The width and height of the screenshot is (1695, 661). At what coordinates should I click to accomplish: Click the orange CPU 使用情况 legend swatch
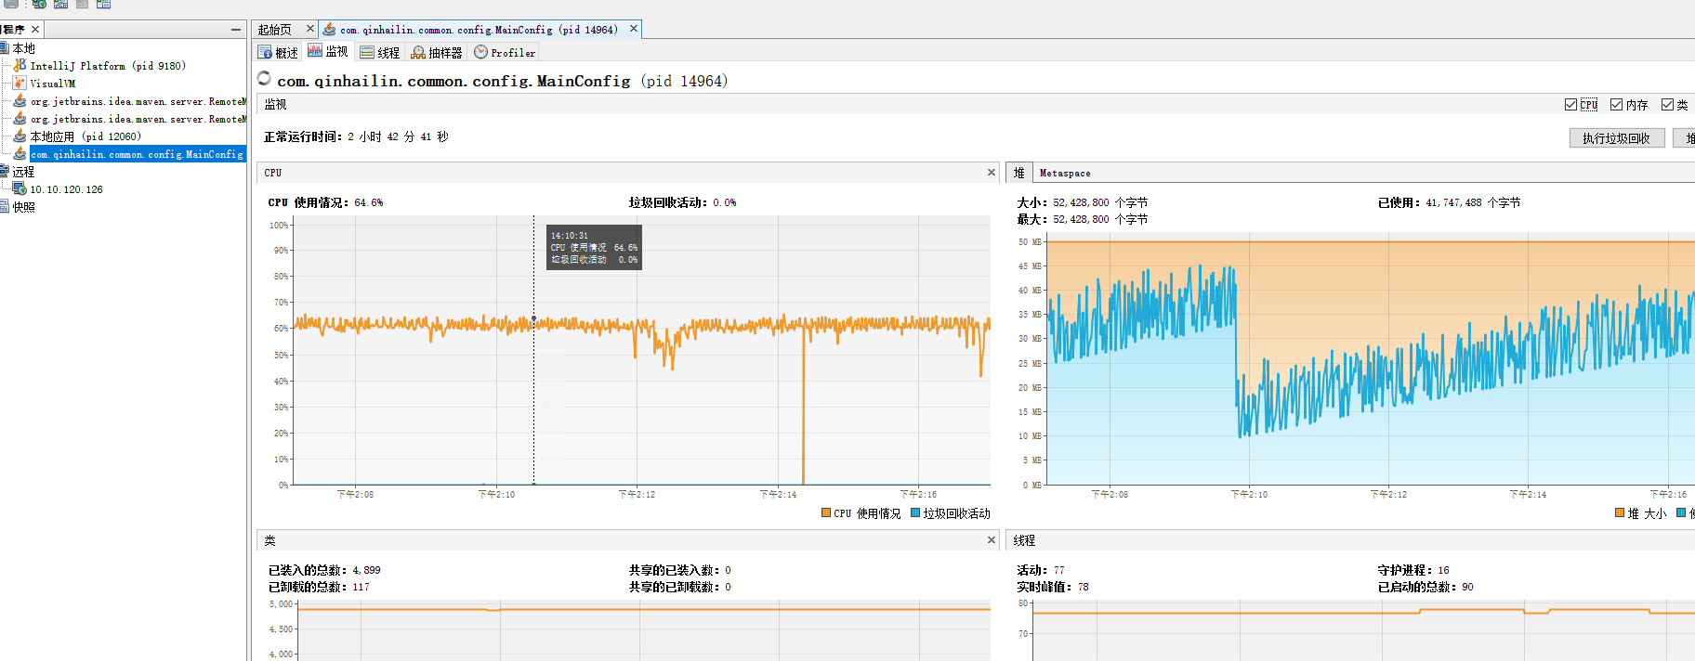(826, 512)
